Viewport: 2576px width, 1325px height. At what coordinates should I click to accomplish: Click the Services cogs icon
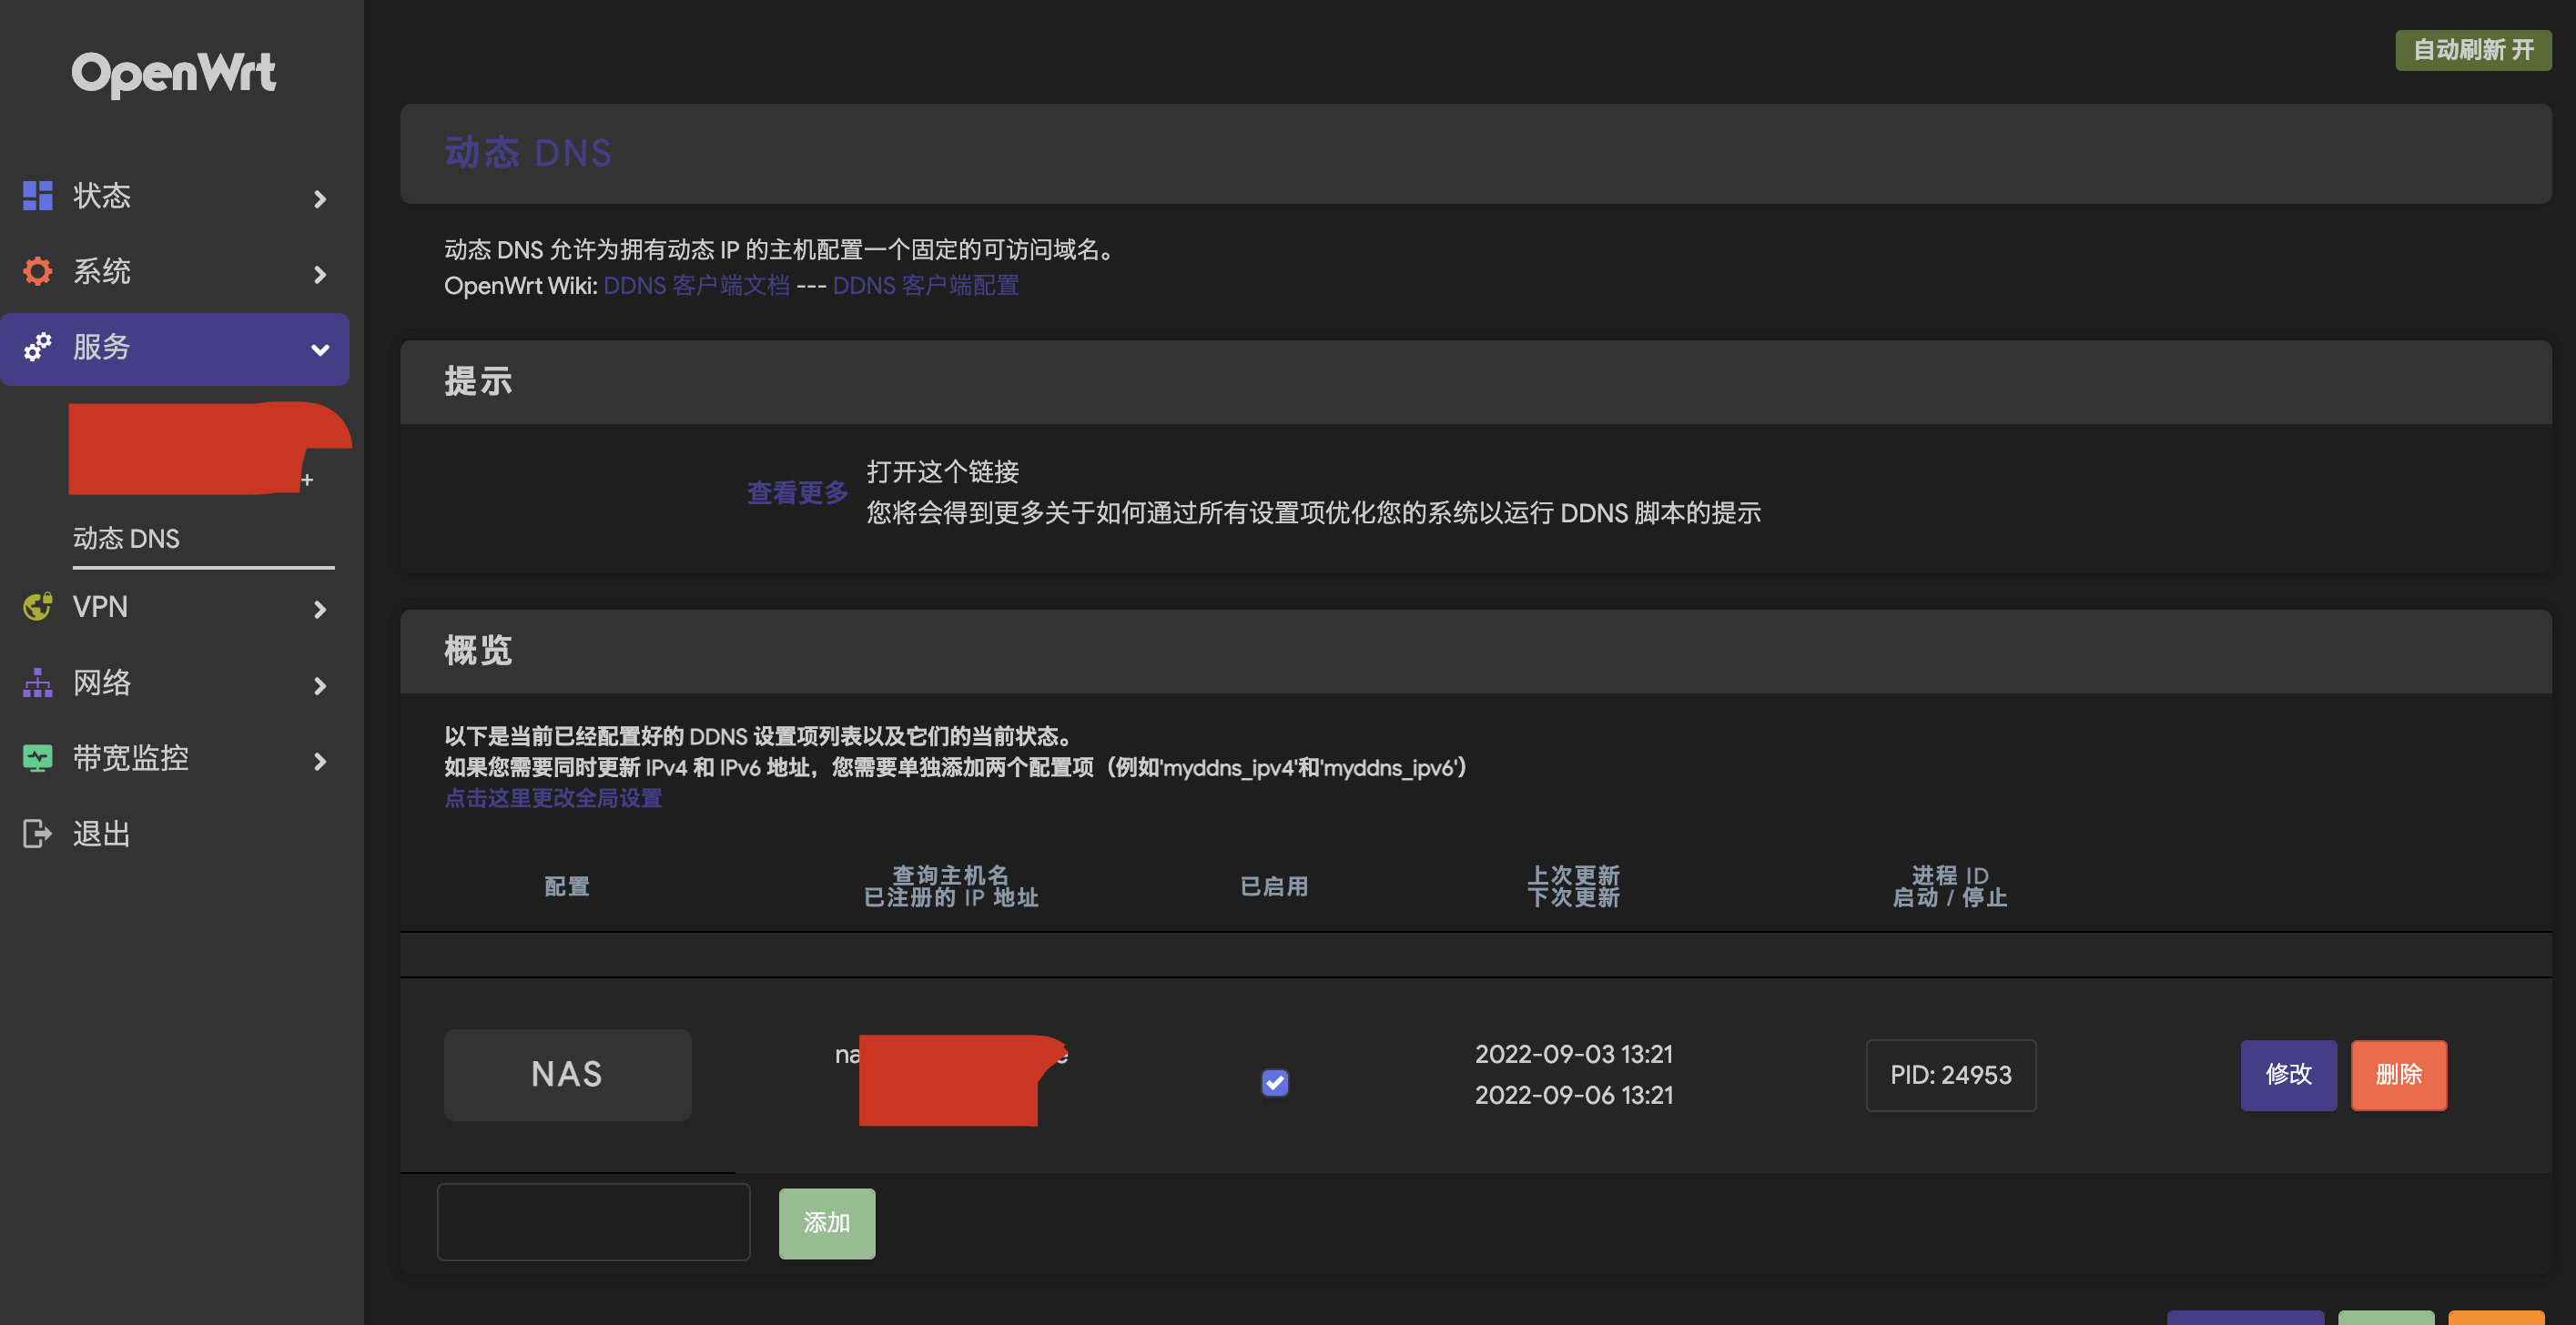tap(37, 347)
